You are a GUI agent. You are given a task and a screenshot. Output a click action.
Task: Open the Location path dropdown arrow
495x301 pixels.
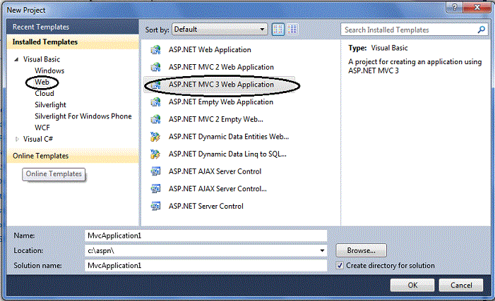322,250
